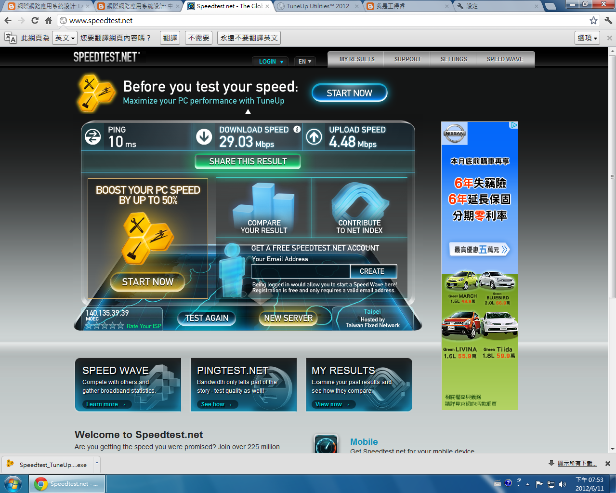Open Chrome wrench settings menu
Viewport: 616px width, 493px height.
(x=608, y=21)
